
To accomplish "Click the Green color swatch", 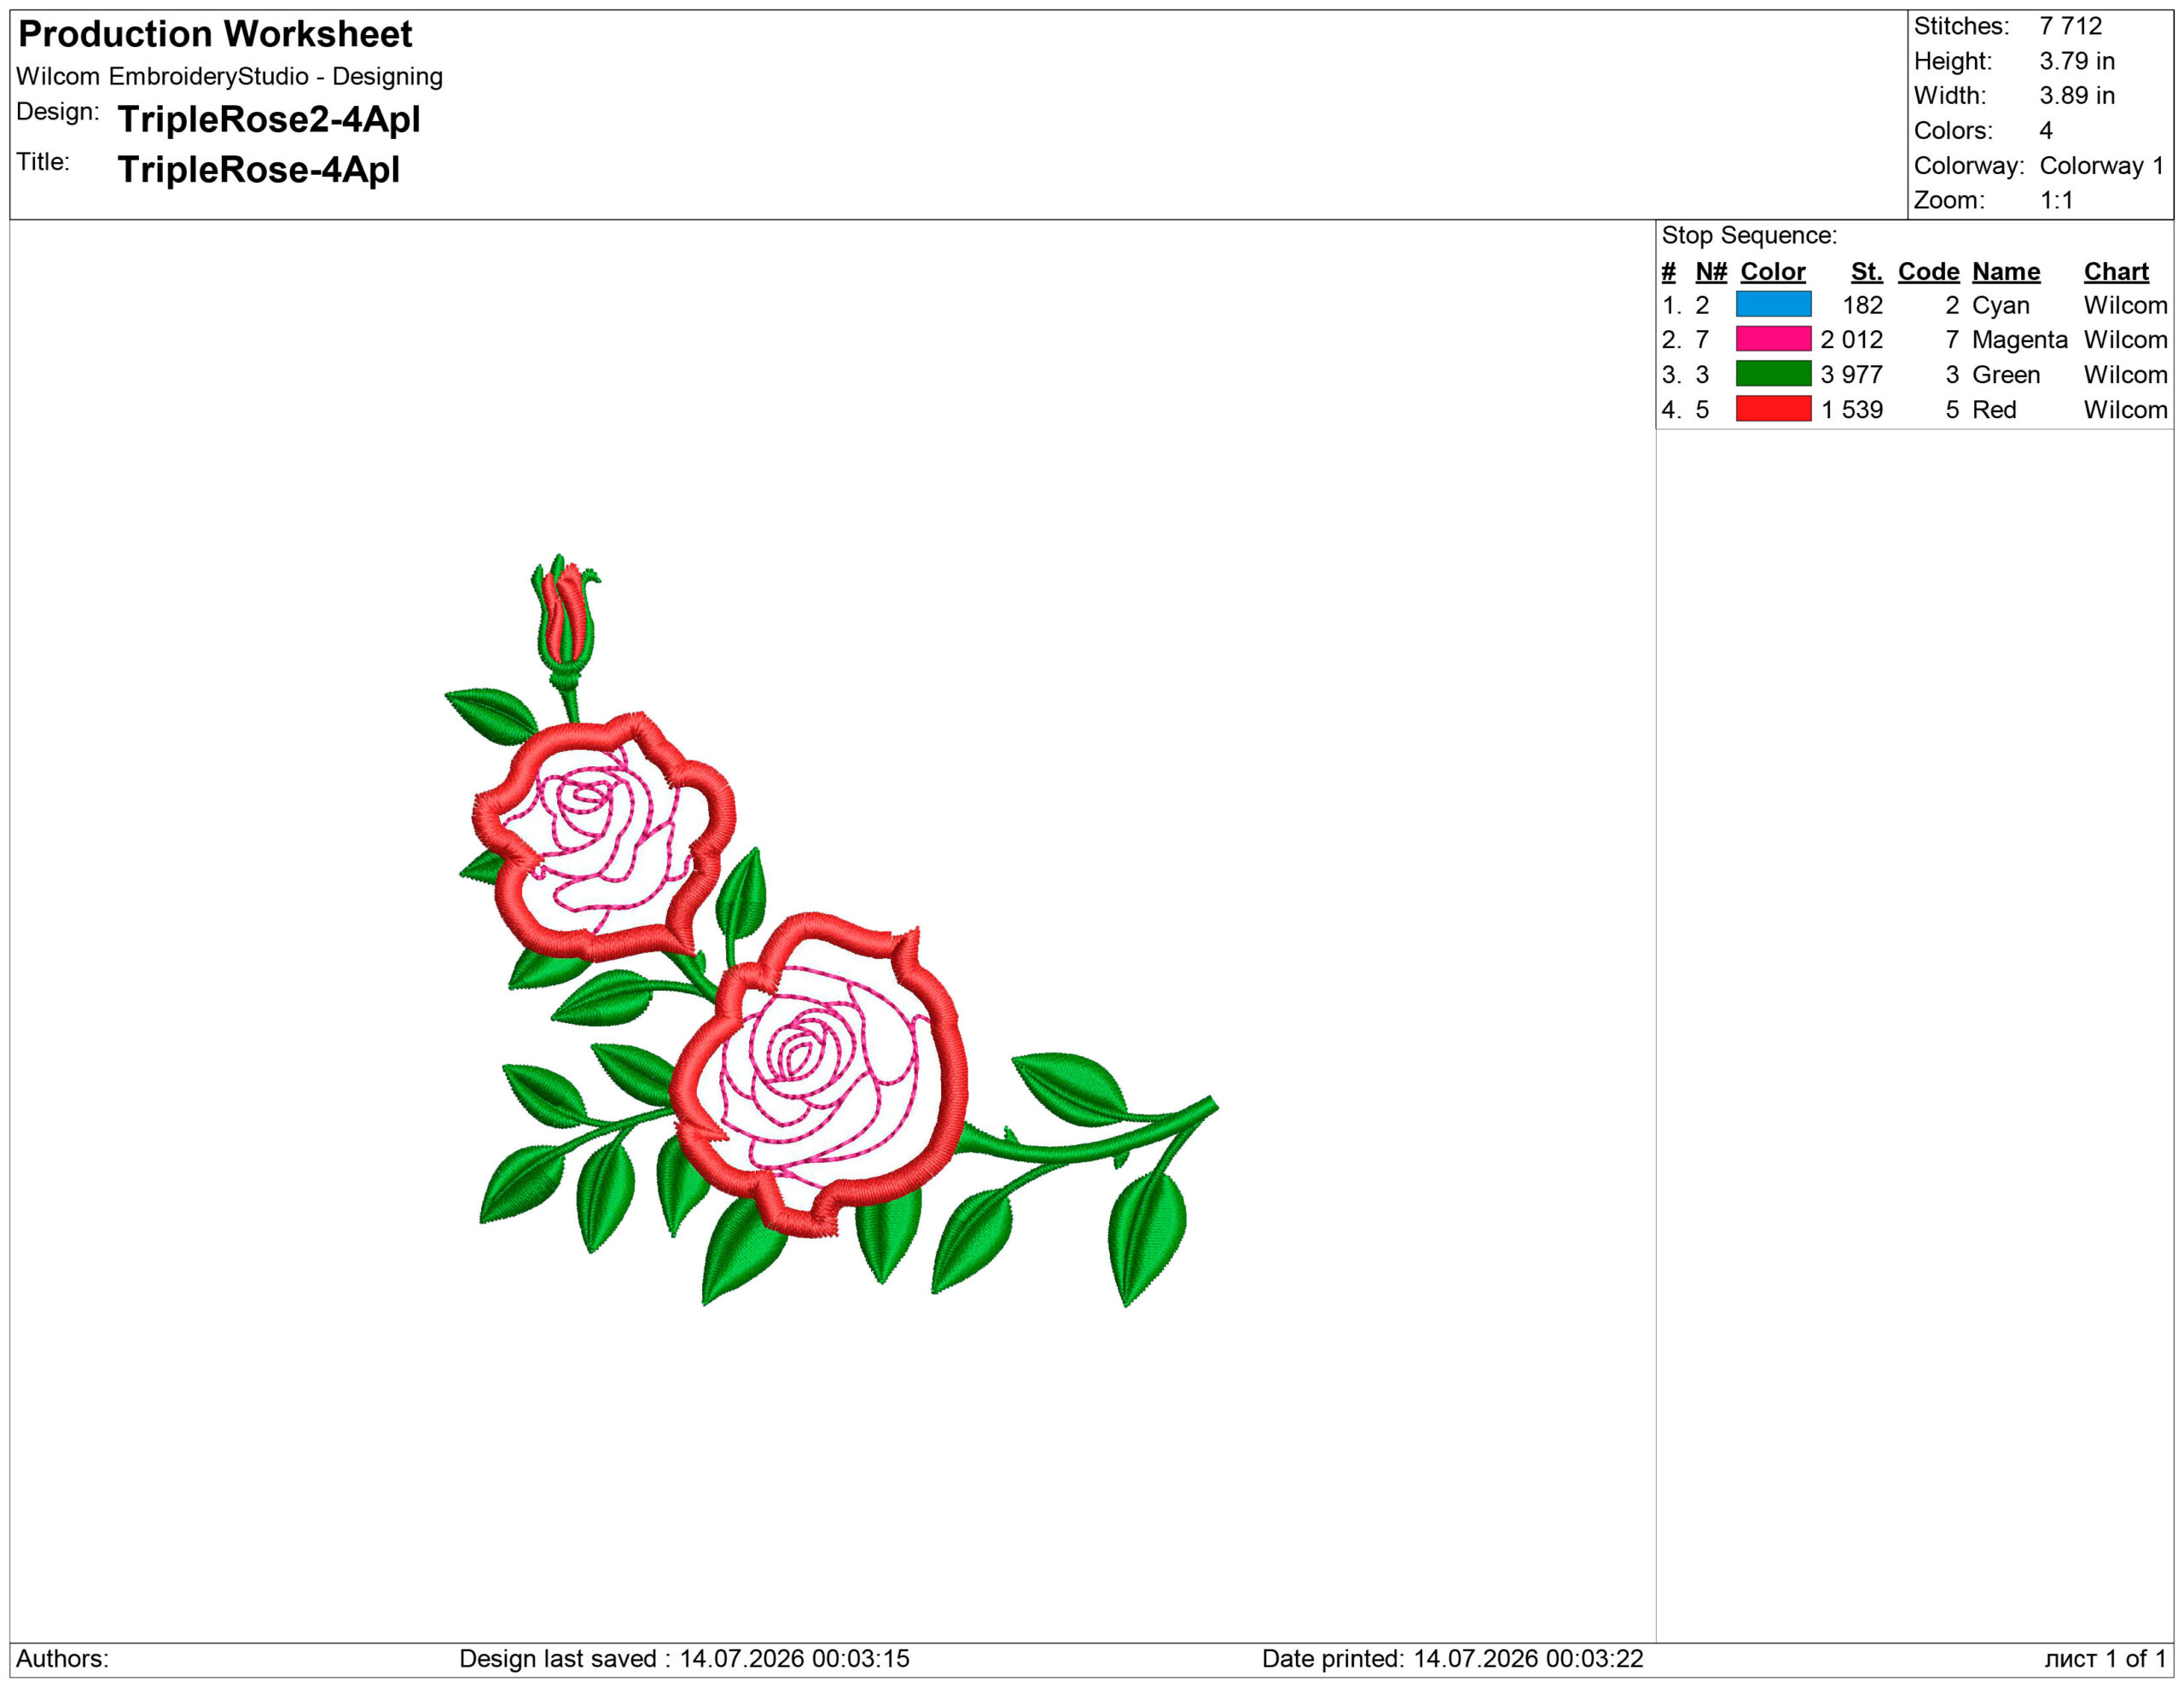I will point(1773,374).
